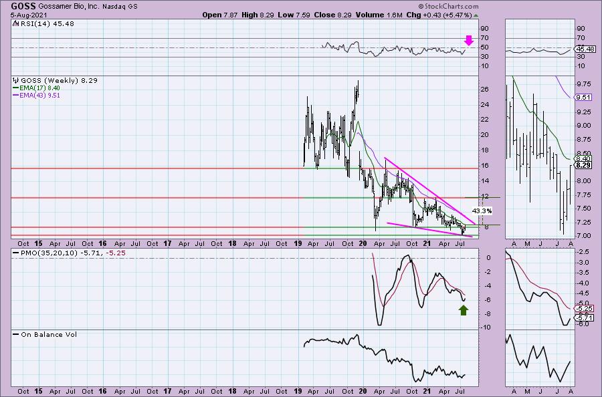Click the -4.0 axis label in PMO zoom panel

[x=583, y=283]
